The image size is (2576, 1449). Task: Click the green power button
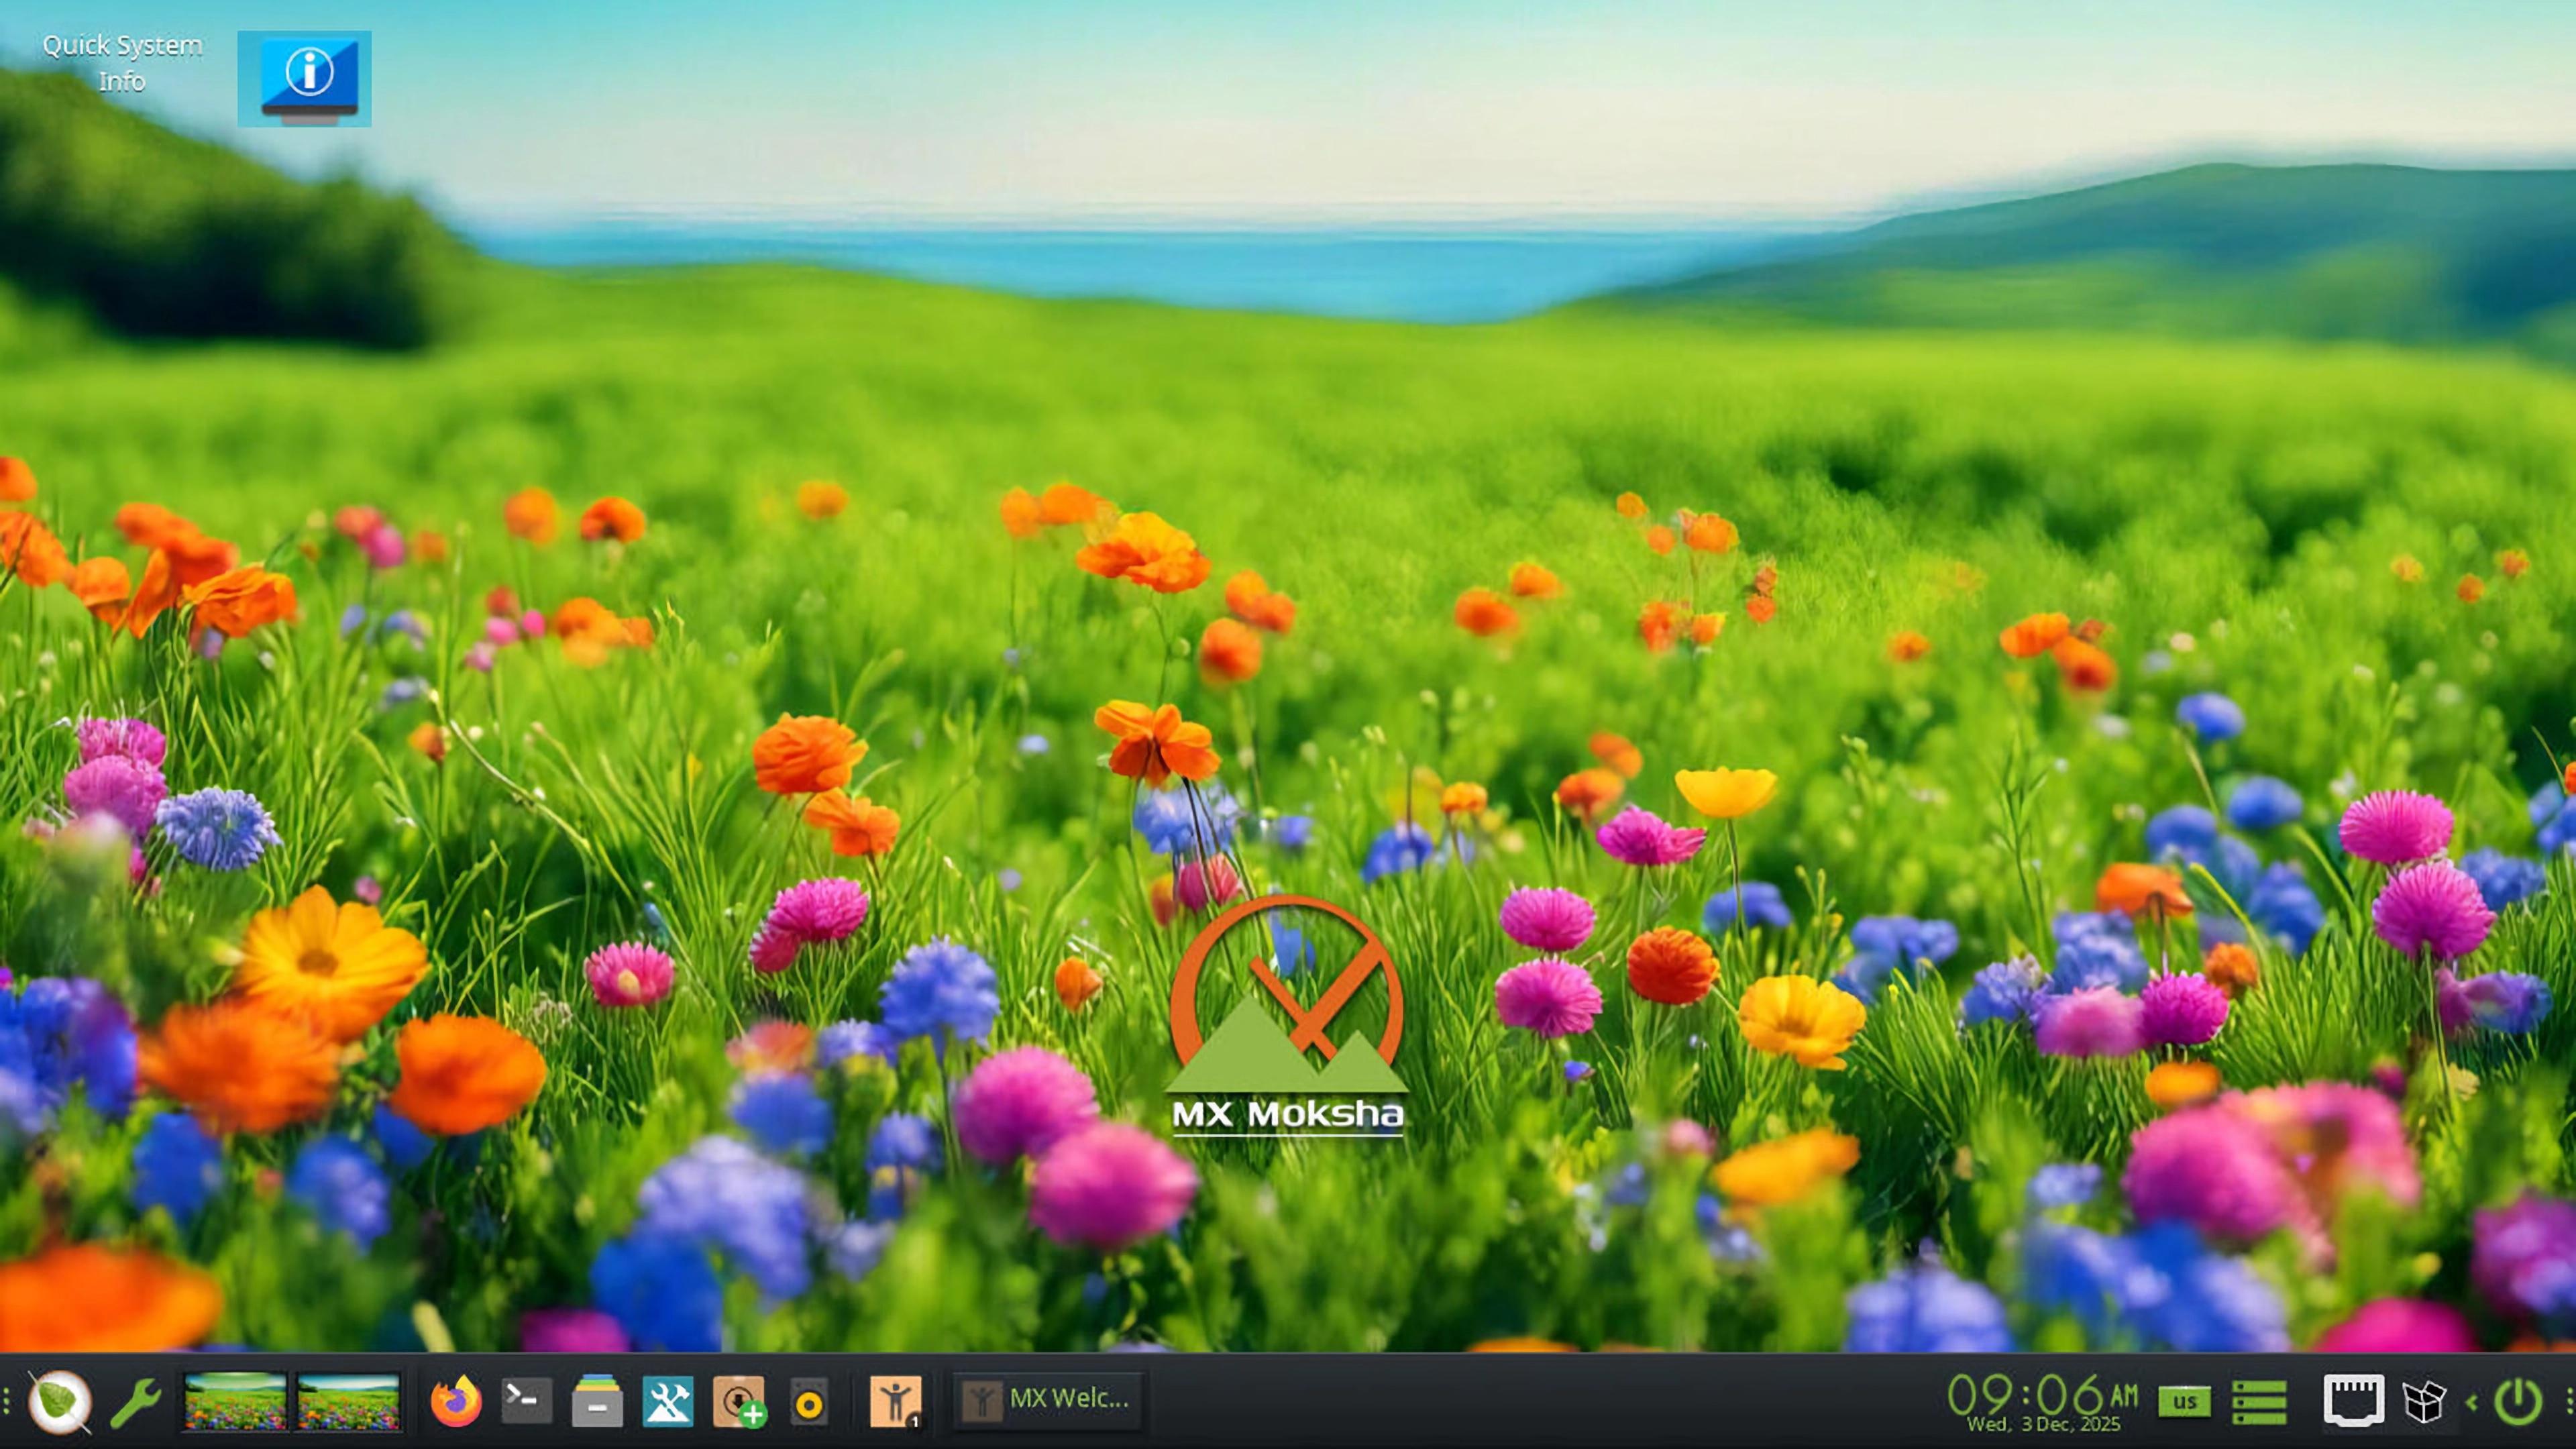point(2519,1401)
